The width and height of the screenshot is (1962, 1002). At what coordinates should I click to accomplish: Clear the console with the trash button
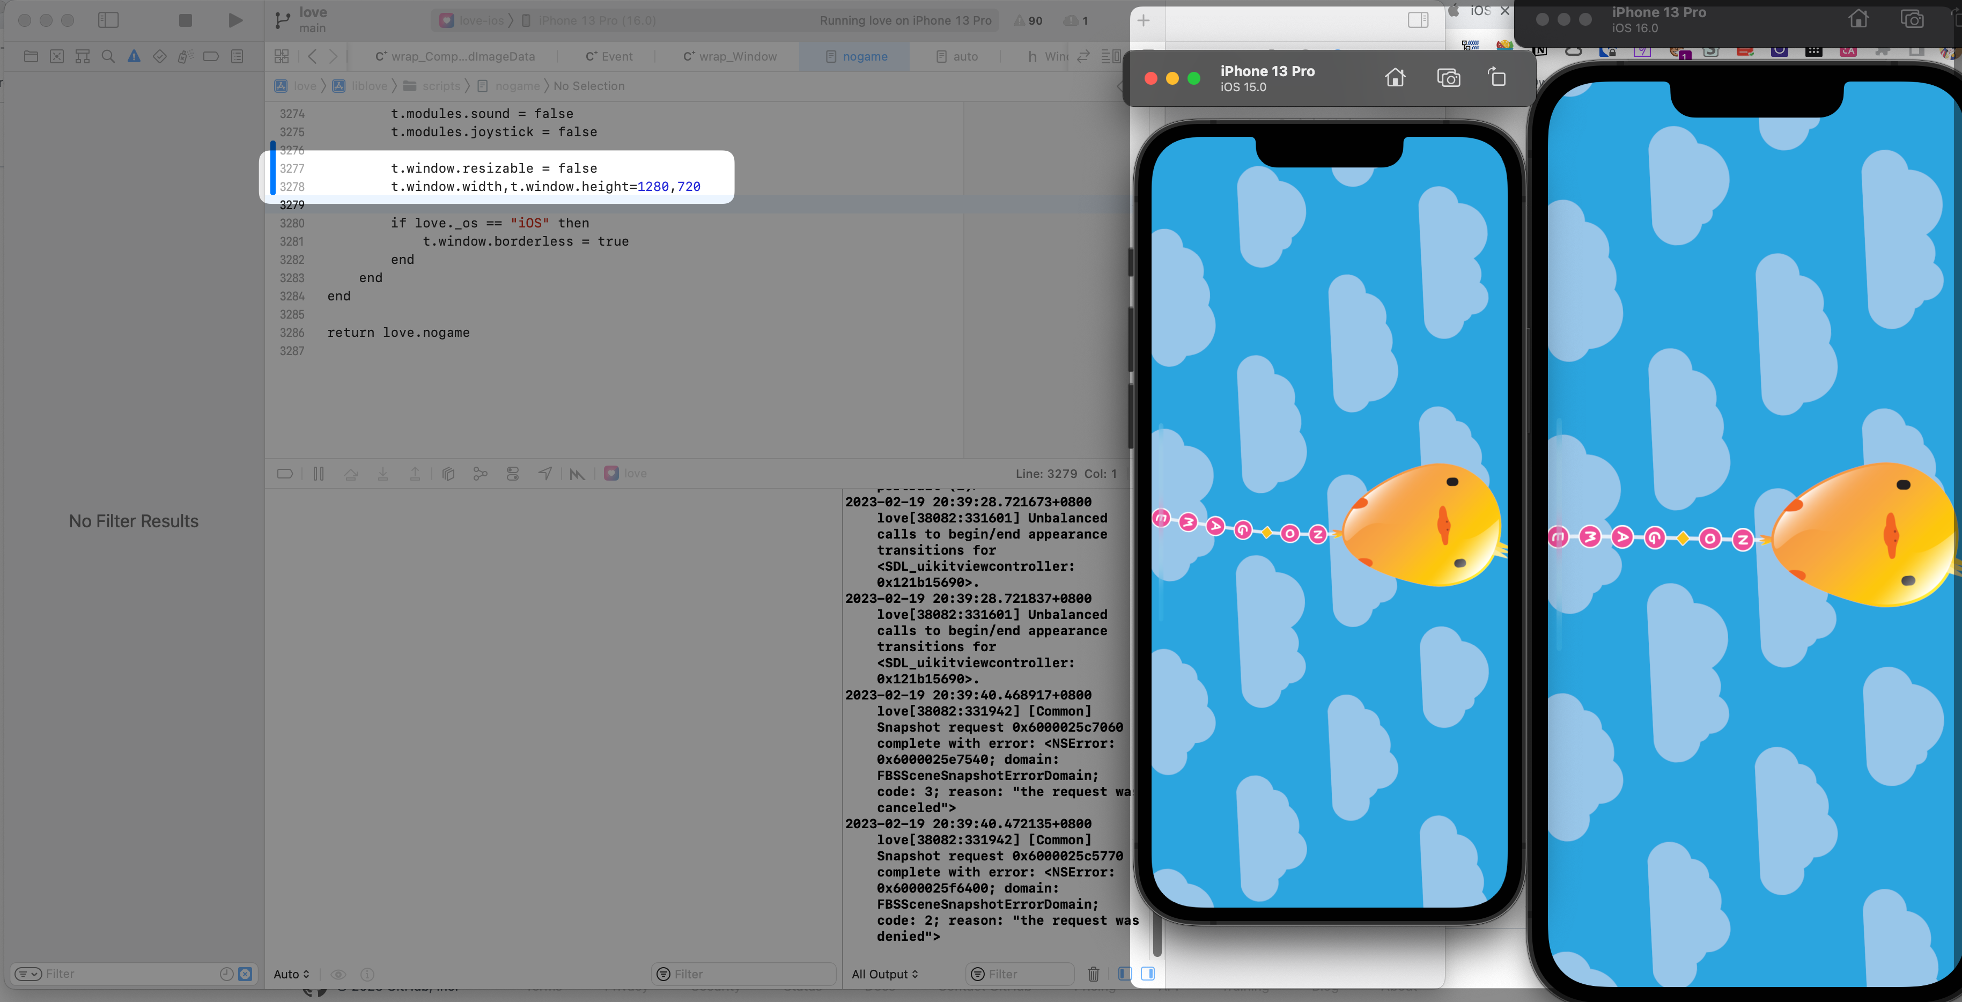click(x=1094, y=974)
